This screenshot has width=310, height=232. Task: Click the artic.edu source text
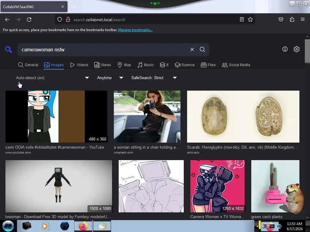[x=193, y=153]
